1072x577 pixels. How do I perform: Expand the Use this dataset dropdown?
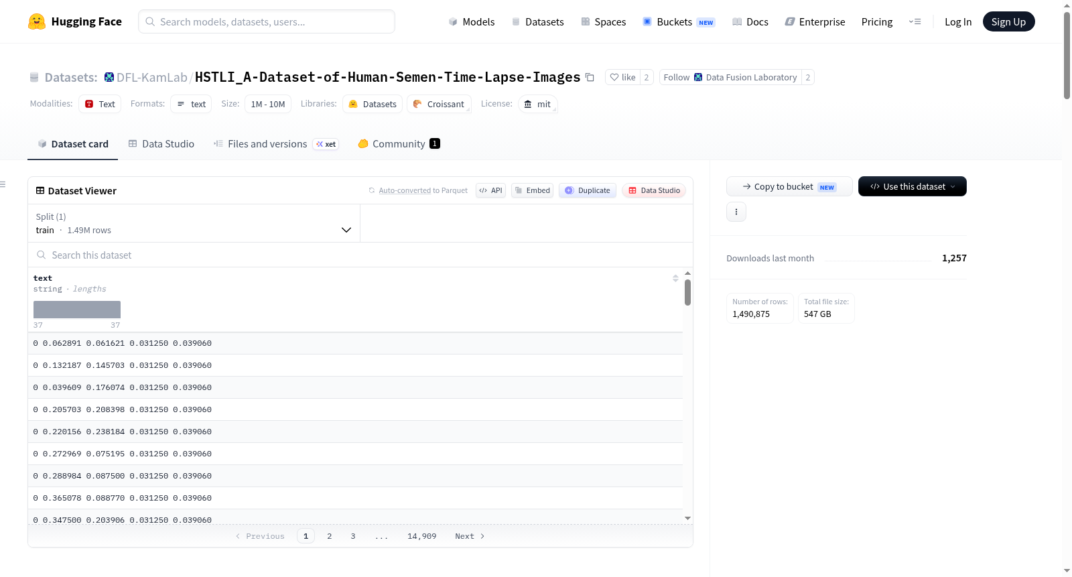coord(913,186)
